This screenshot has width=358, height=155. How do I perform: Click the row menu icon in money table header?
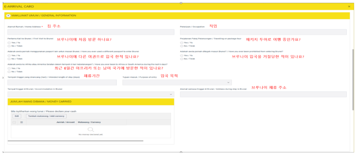pos(21,122)
